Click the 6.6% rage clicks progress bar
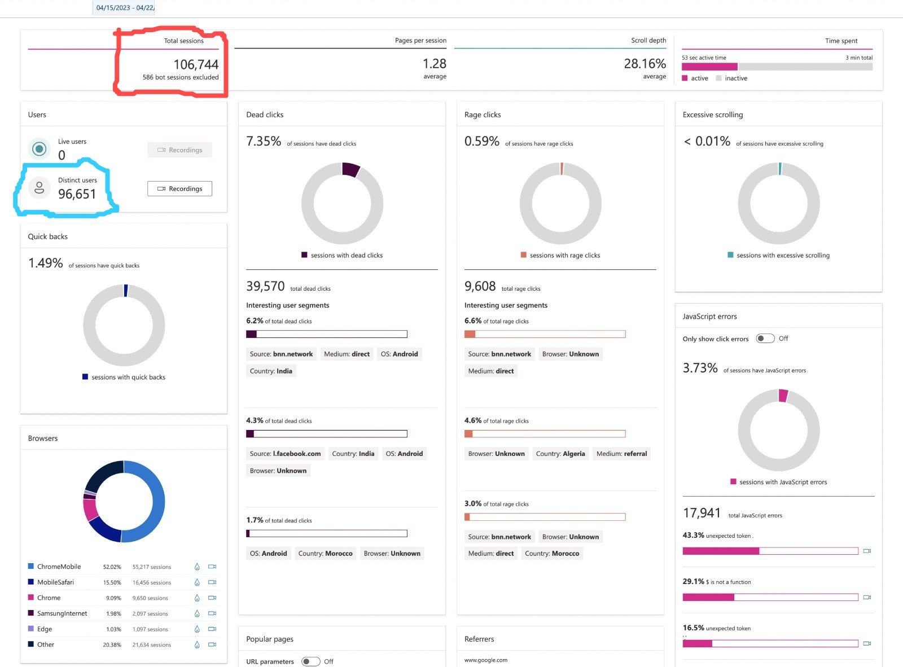This screenshot has height=667, width=903. (x=545, y=334)
